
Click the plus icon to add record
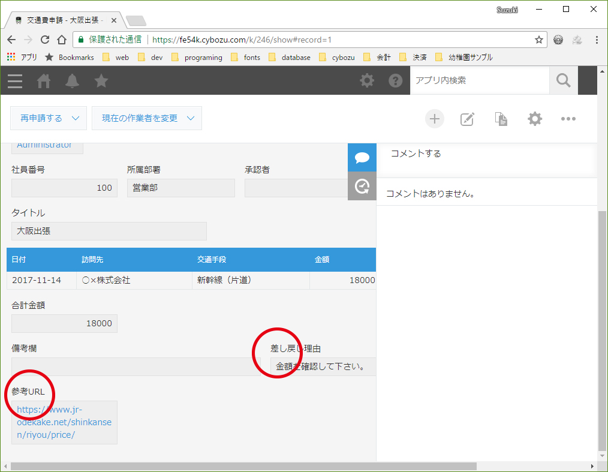pyautogui.click(x=434, y=119)
